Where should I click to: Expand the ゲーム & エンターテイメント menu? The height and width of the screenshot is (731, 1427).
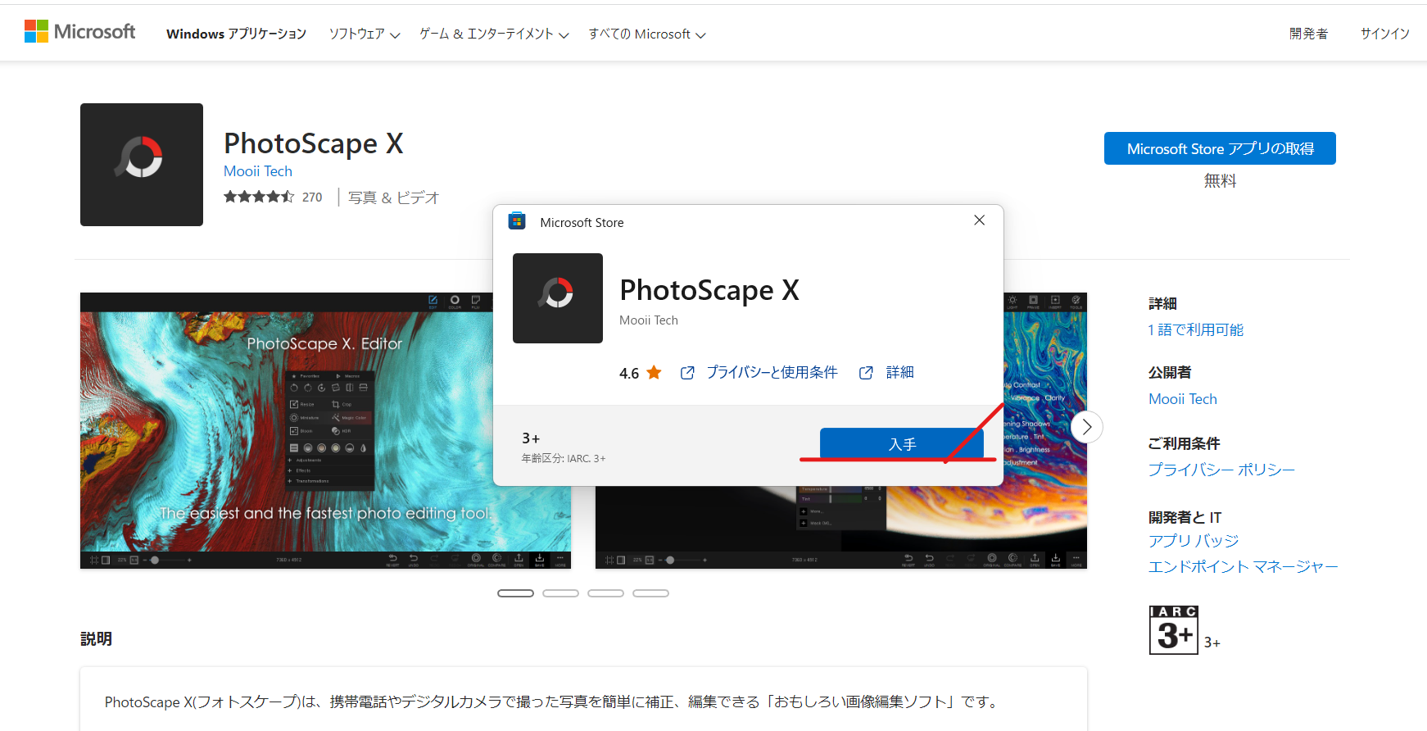[494, 34]
